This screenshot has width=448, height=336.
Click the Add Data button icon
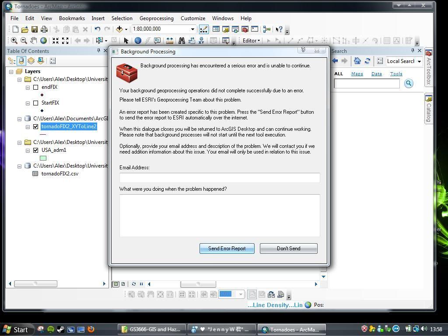tap(119, 29)
